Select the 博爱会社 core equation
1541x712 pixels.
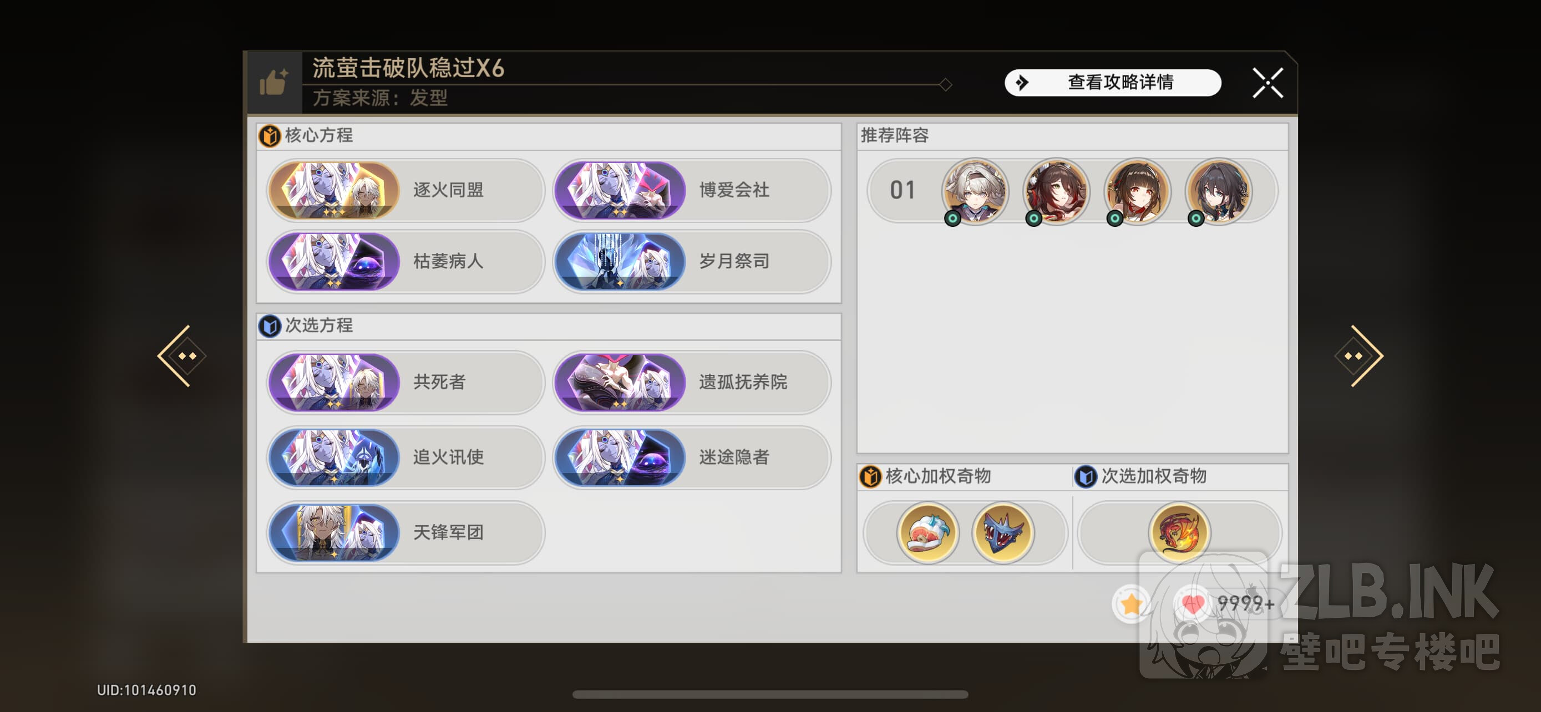coord(692,190)
